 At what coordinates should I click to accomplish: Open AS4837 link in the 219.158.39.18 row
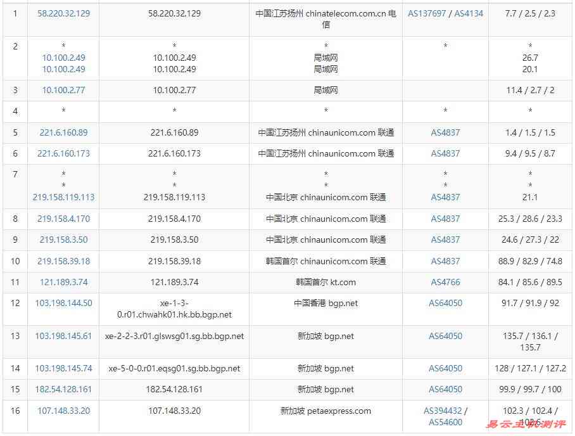pos(445,261)
